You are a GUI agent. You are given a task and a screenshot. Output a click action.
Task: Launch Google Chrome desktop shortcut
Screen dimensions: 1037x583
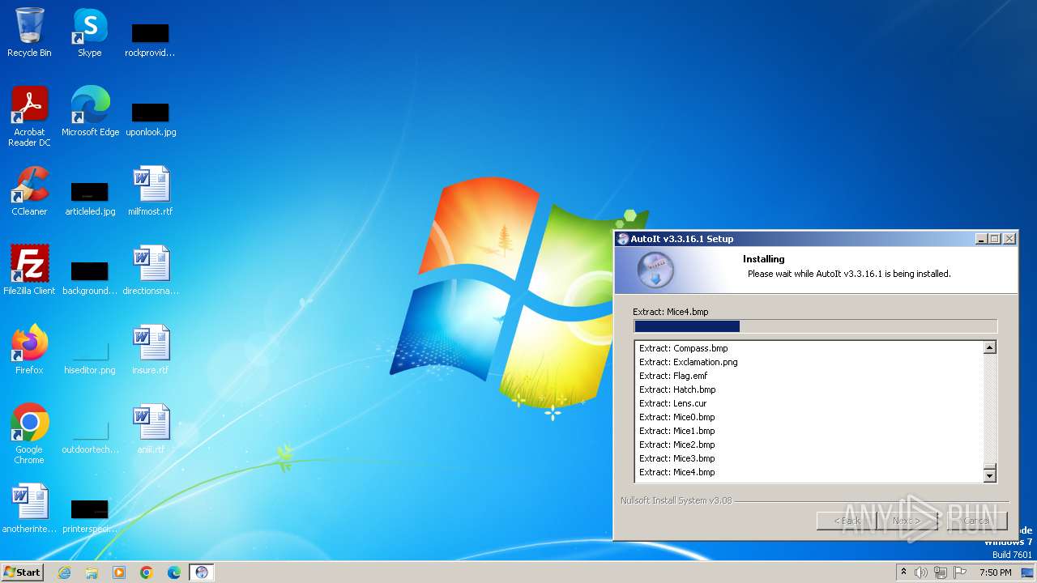point(29,434)
